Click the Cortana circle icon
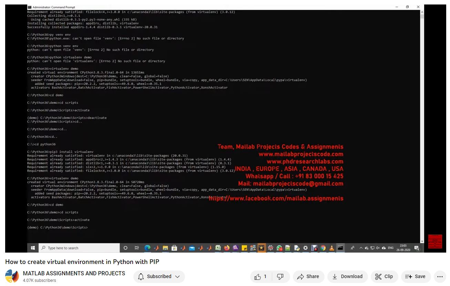Screen dimensions: 450x286 pos(125,248)
